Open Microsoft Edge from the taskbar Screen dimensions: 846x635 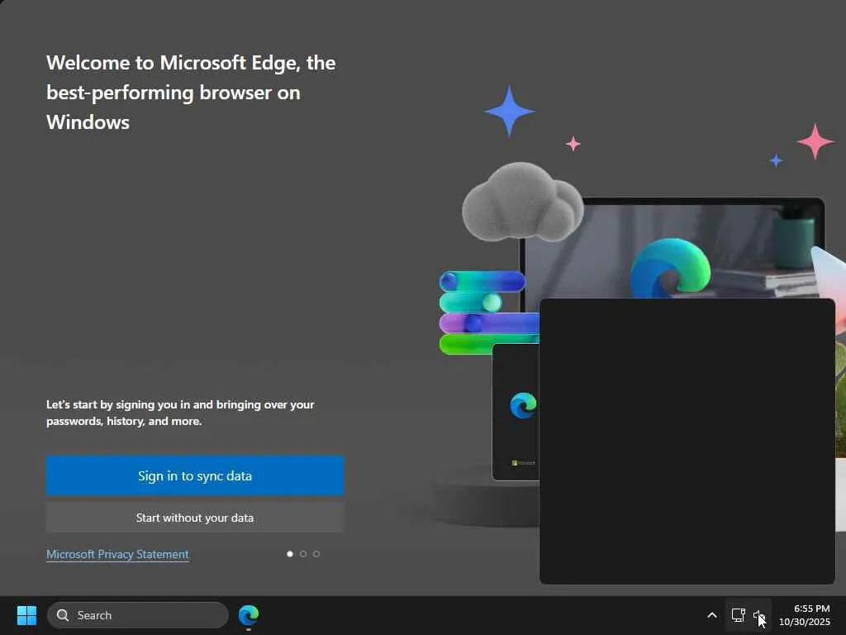click(249, 615)
